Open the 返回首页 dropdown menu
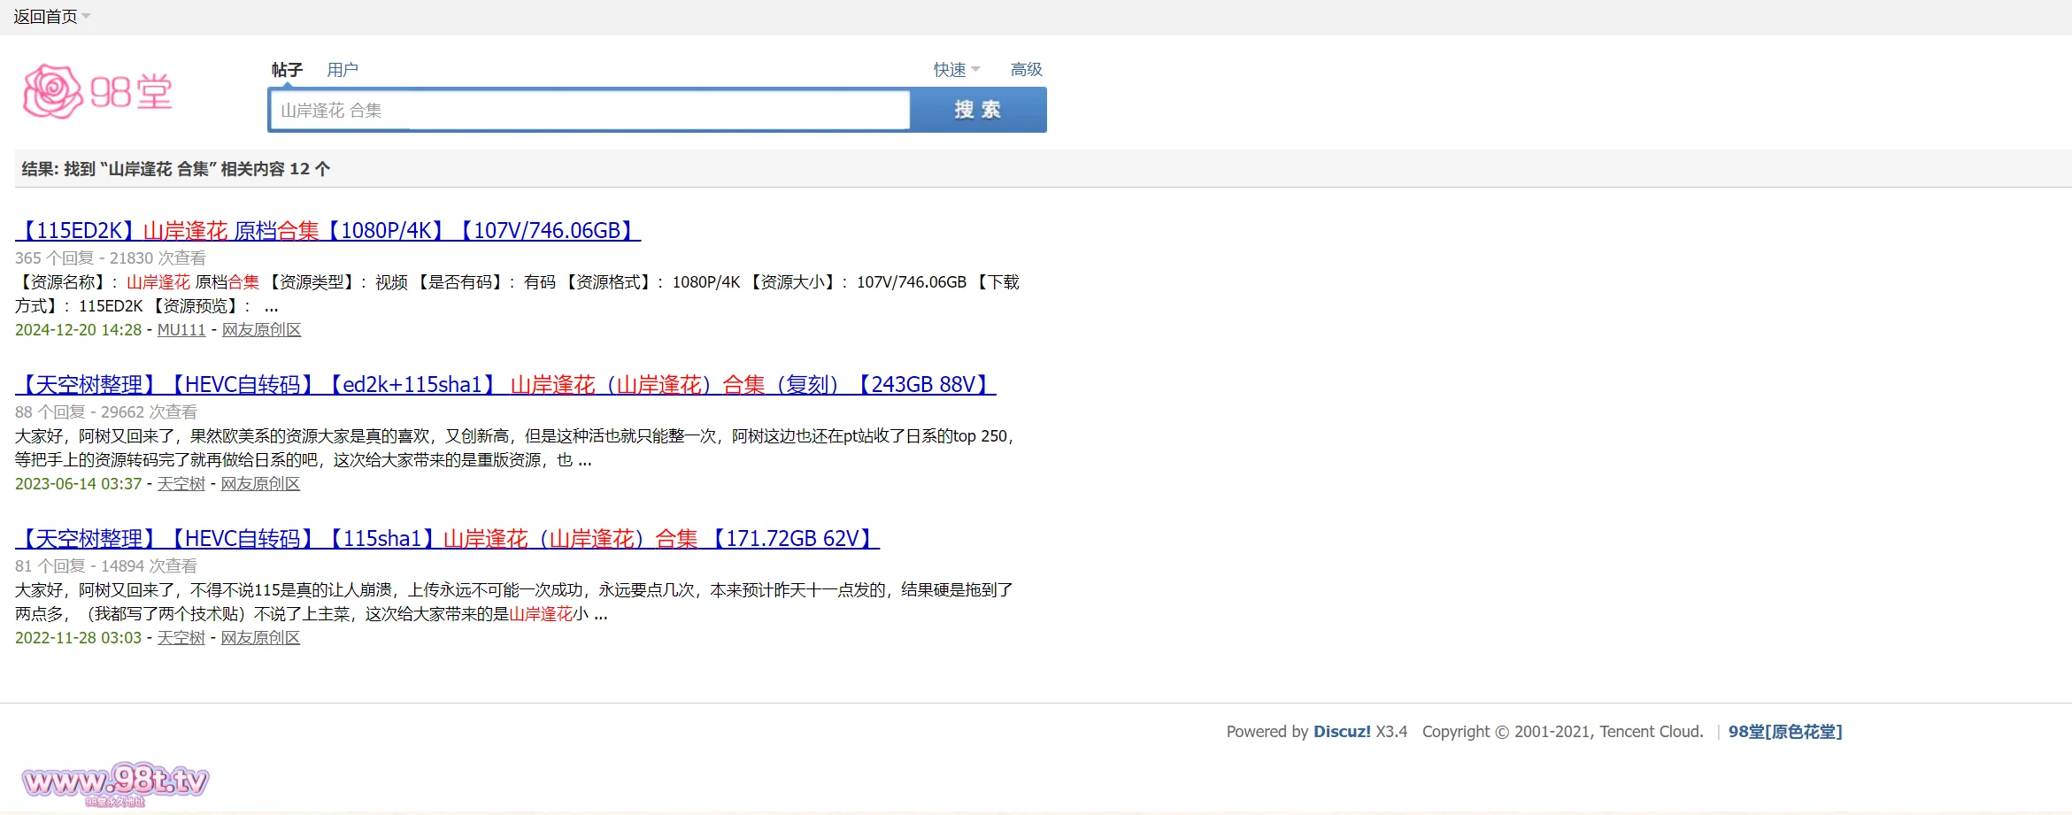 [51, 17]
